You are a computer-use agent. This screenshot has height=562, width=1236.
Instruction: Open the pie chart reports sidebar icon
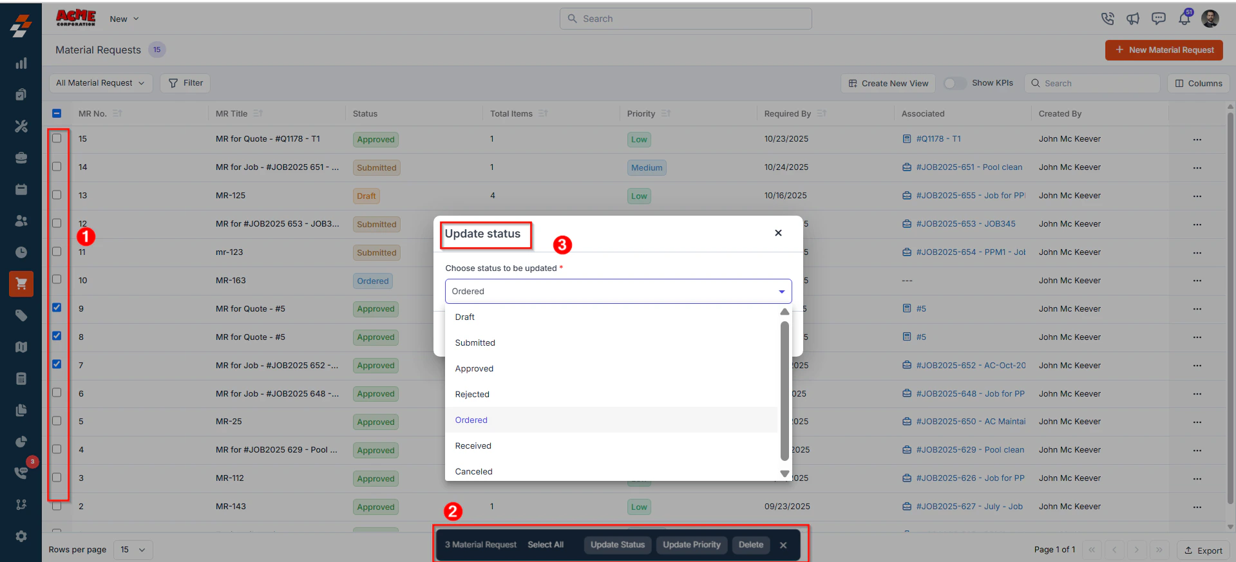point(21,442)
